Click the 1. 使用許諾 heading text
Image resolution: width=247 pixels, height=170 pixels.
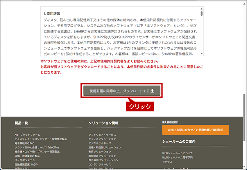tap(52, 14)
